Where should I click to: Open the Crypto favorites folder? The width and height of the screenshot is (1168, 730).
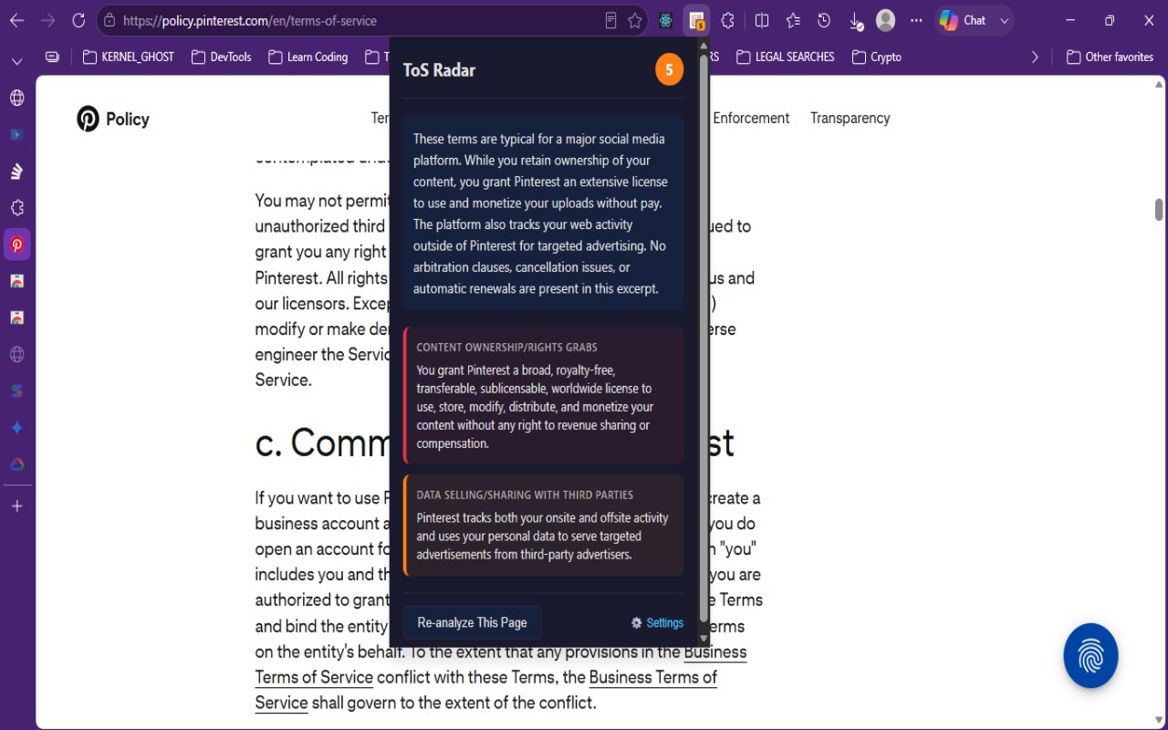tap(877, 57)
